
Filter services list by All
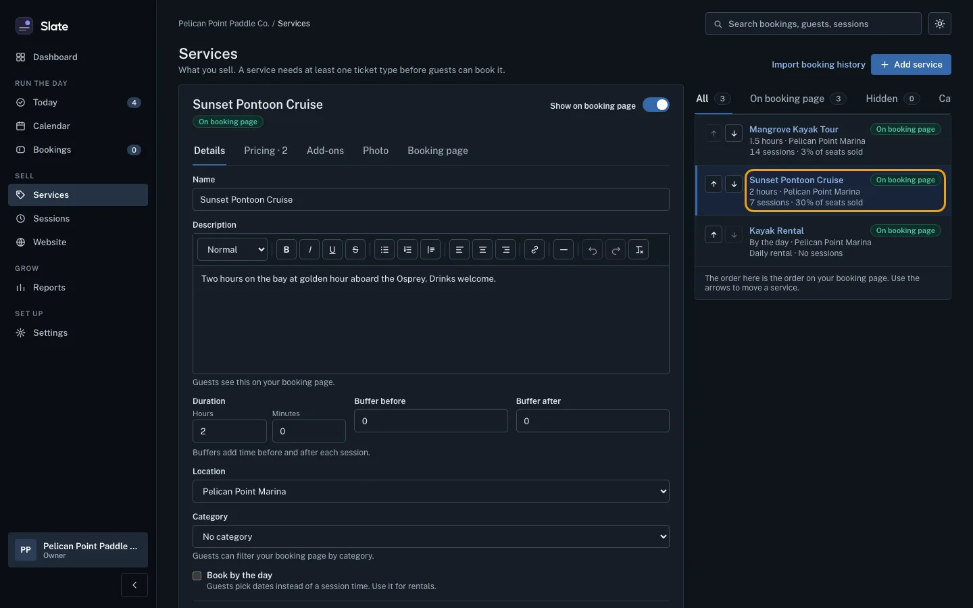714,99
